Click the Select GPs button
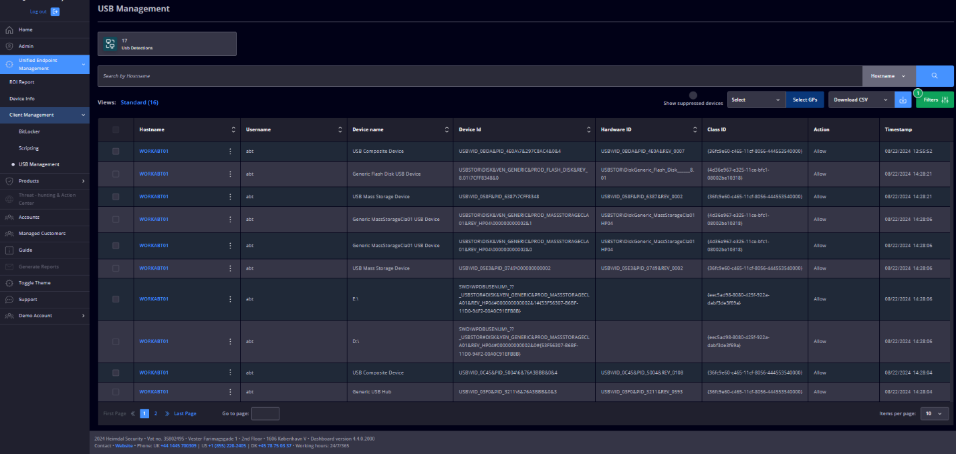 [804, 99]
